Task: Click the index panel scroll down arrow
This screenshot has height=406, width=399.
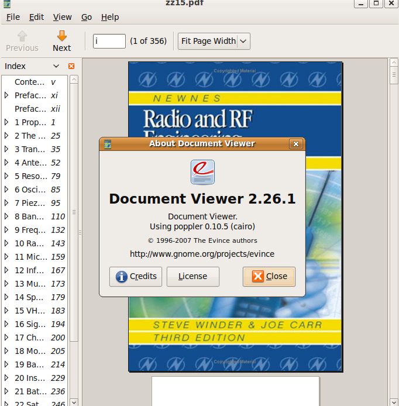Action: (74, 402)
